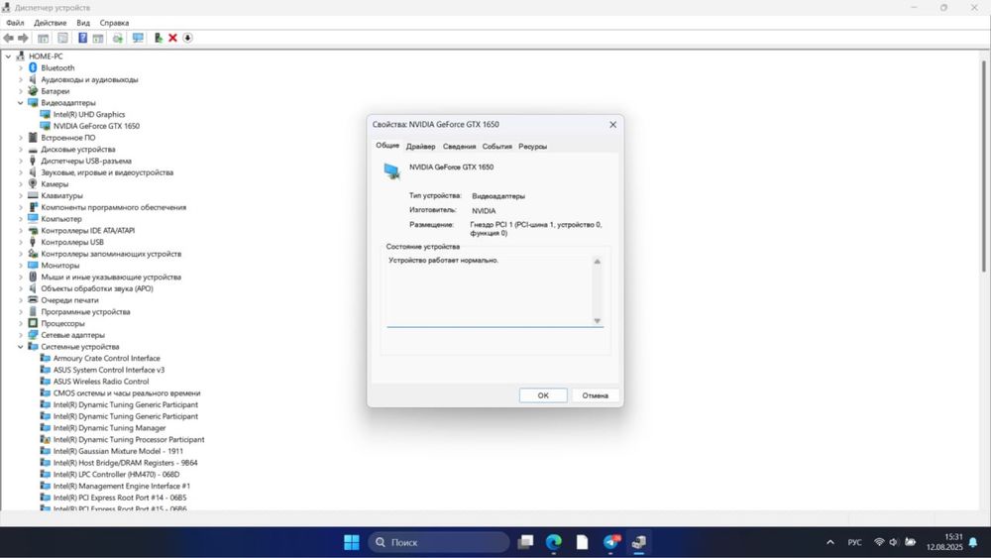Open the blue Help question-mark toolbar icon

point(82,38)
